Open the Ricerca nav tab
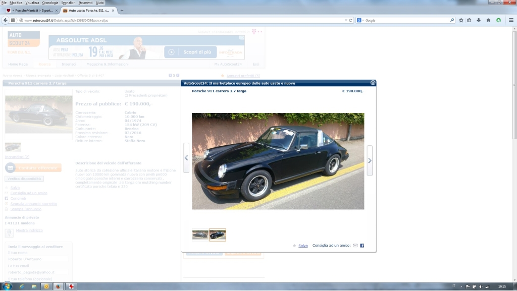517x291 pixels. click(44, 64)
